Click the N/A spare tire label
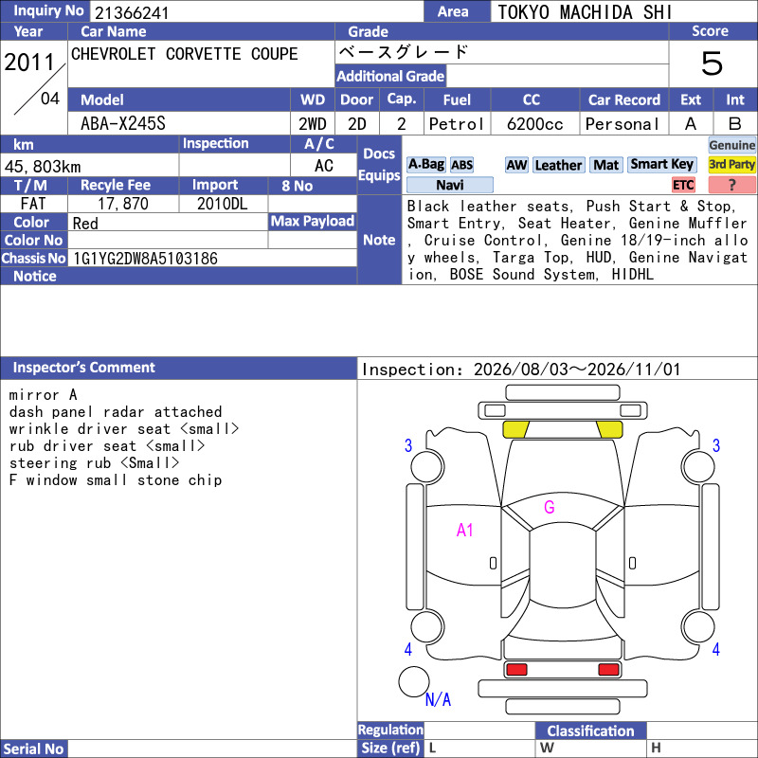Viewport: 758px width, 758px height. click(x=438, y=699)
